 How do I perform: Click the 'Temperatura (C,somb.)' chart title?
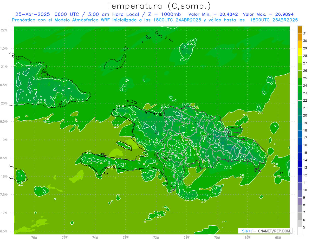tap(159, 6)
